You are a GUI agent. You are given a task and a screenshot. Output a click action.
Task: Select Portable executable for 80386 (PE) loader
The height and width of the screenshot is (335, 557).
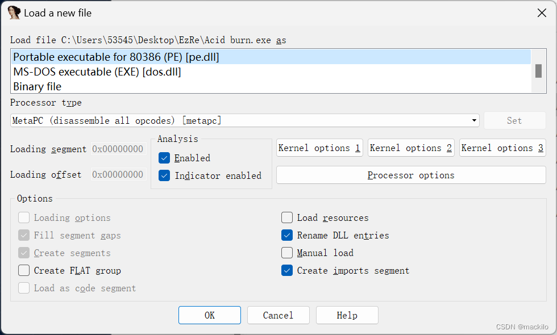tap(272, 57)
